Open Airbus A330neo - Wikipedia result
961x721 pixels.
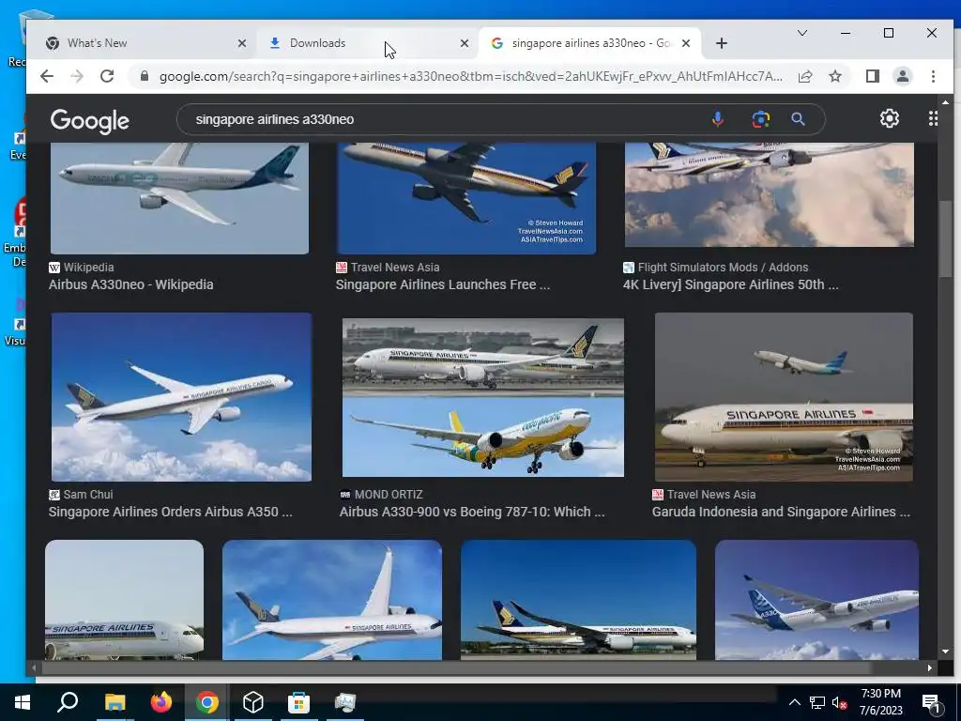[x=131, y=284]
